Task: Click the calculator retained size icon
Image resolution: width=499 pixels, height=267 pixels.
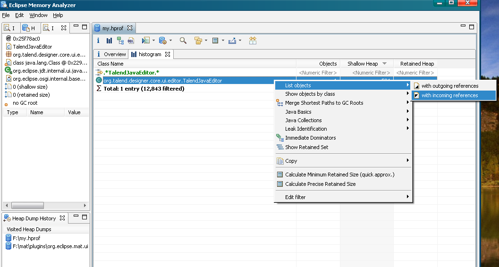Action: point(215,41)
